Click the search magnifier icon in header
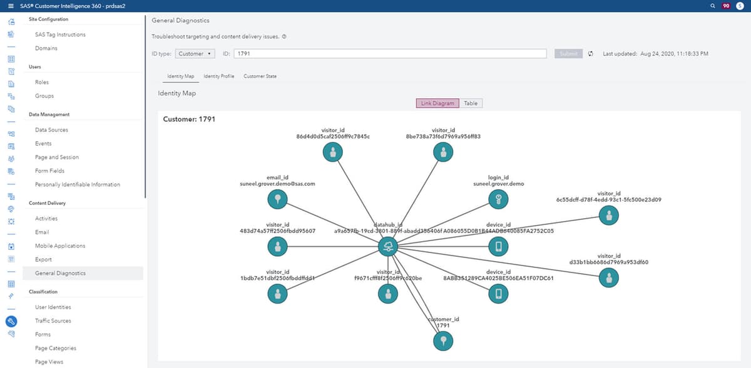The width and height of the screenshot is (751, 368). click(x=713, y=6)
